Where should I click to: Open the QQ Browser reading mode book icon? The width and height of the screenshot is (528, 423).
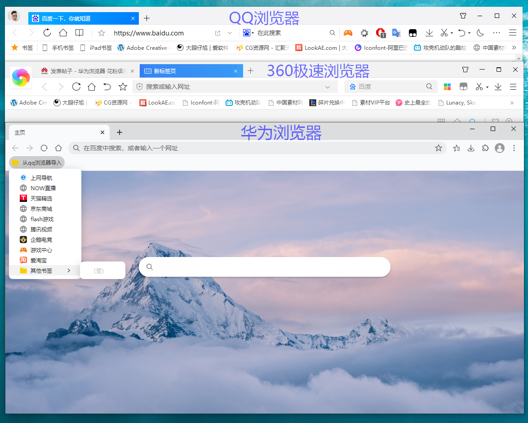(79, 33)
